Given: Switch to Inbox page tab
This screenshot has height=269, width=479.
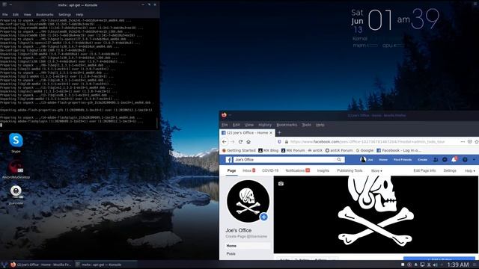Looking at the screenshot, I should click(x=248, y=170).
